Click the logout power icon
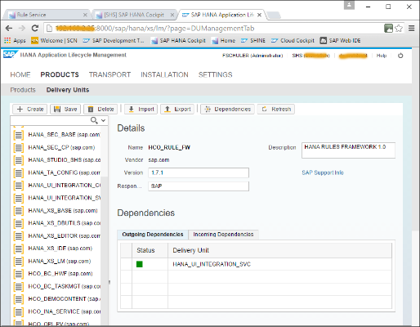This screenshot has width=420, height=327. click(400, 56)
